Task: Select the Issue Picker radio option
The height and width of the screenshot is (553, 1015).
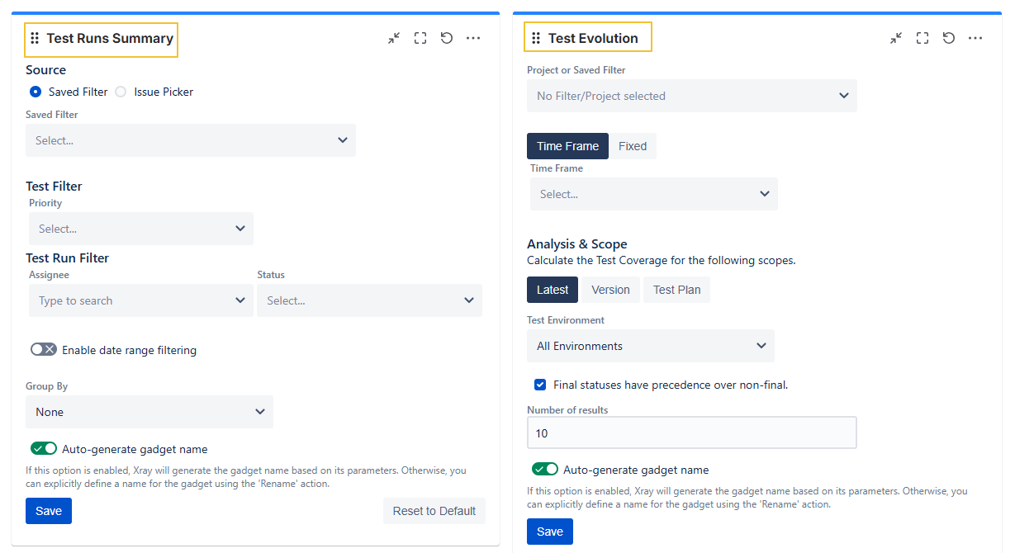Action: click(x=120, y=92)
